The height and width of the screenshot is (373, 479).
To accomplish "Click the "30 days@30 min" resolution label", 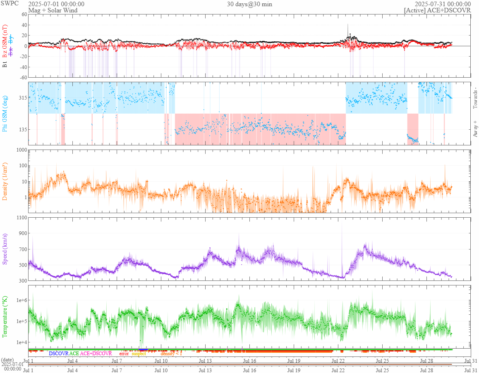I will (x=249, y=4).
